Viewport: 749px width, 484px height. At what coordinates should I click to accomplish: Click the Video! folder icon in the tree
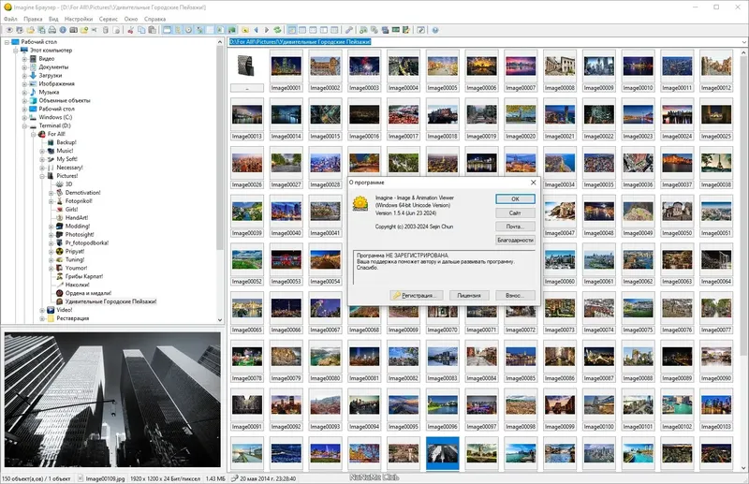click(51, 310)
